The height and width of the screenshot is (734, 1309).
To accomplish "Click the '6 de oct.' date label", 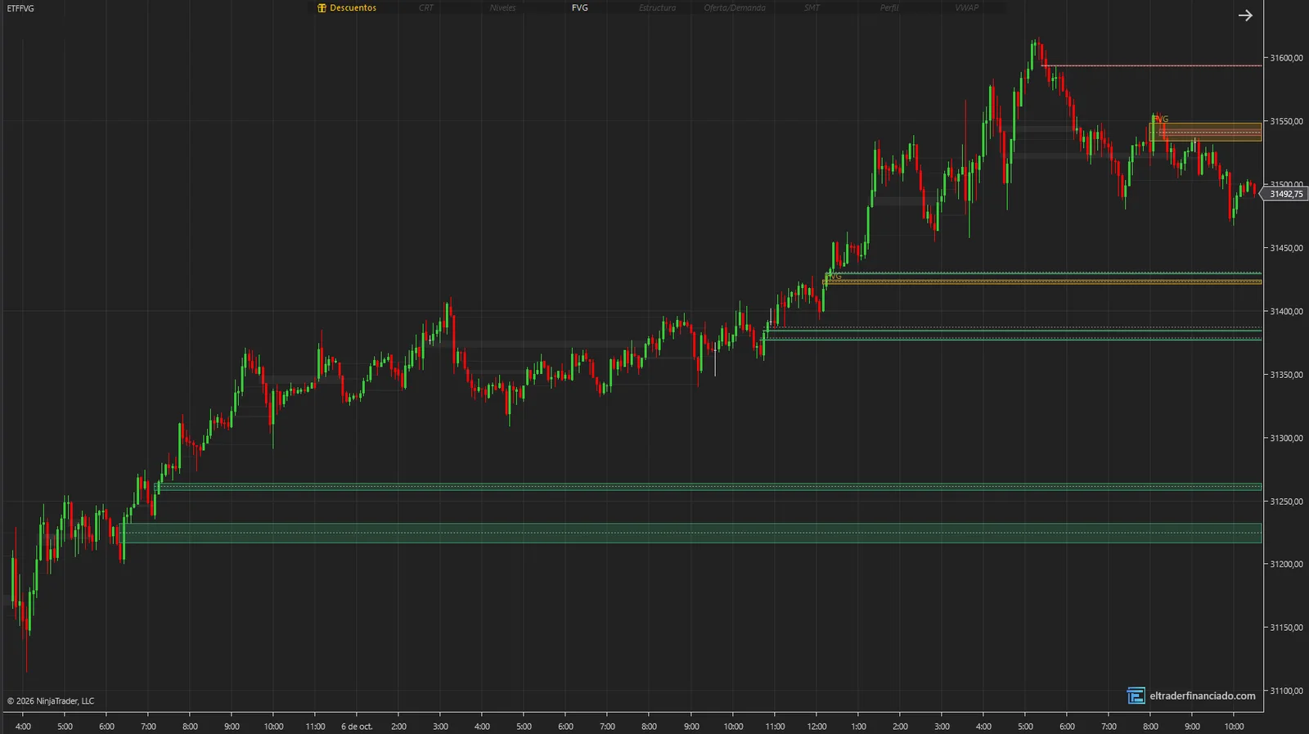I will (357, 727).
